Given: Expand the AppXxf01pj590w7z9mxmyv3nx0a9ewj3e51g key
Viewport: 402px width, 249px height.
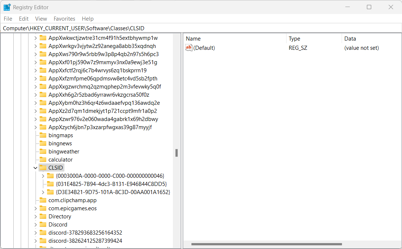Looking at the screenshot, I should (x=36, y=62).
